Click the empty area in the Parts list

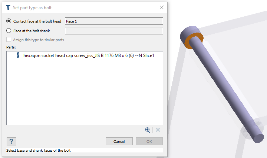(x=85, y=92)
